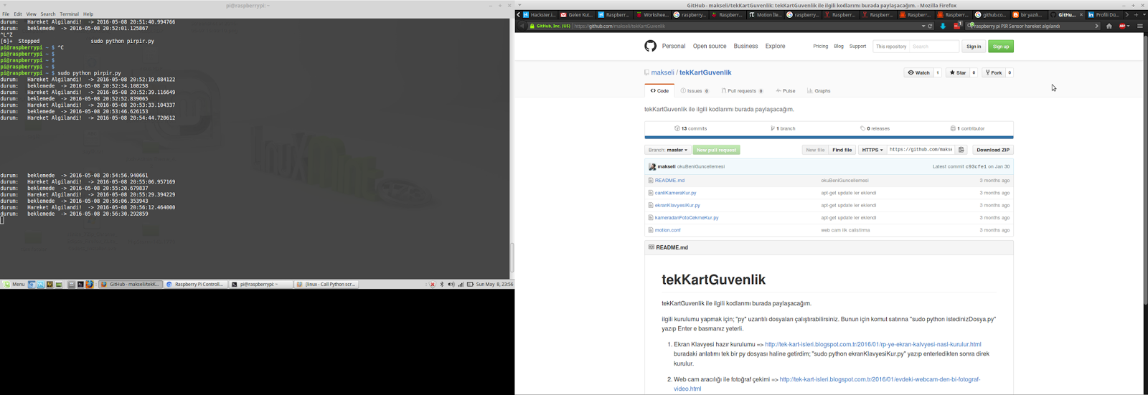Switch to Pull requests tab
Image resolution: width=1148 pixels, height=395 pixels.
(x=742, y=91)
